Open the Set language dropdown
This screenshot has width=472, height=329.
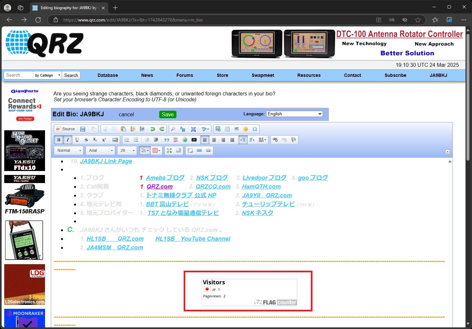[x=263, y=140]
